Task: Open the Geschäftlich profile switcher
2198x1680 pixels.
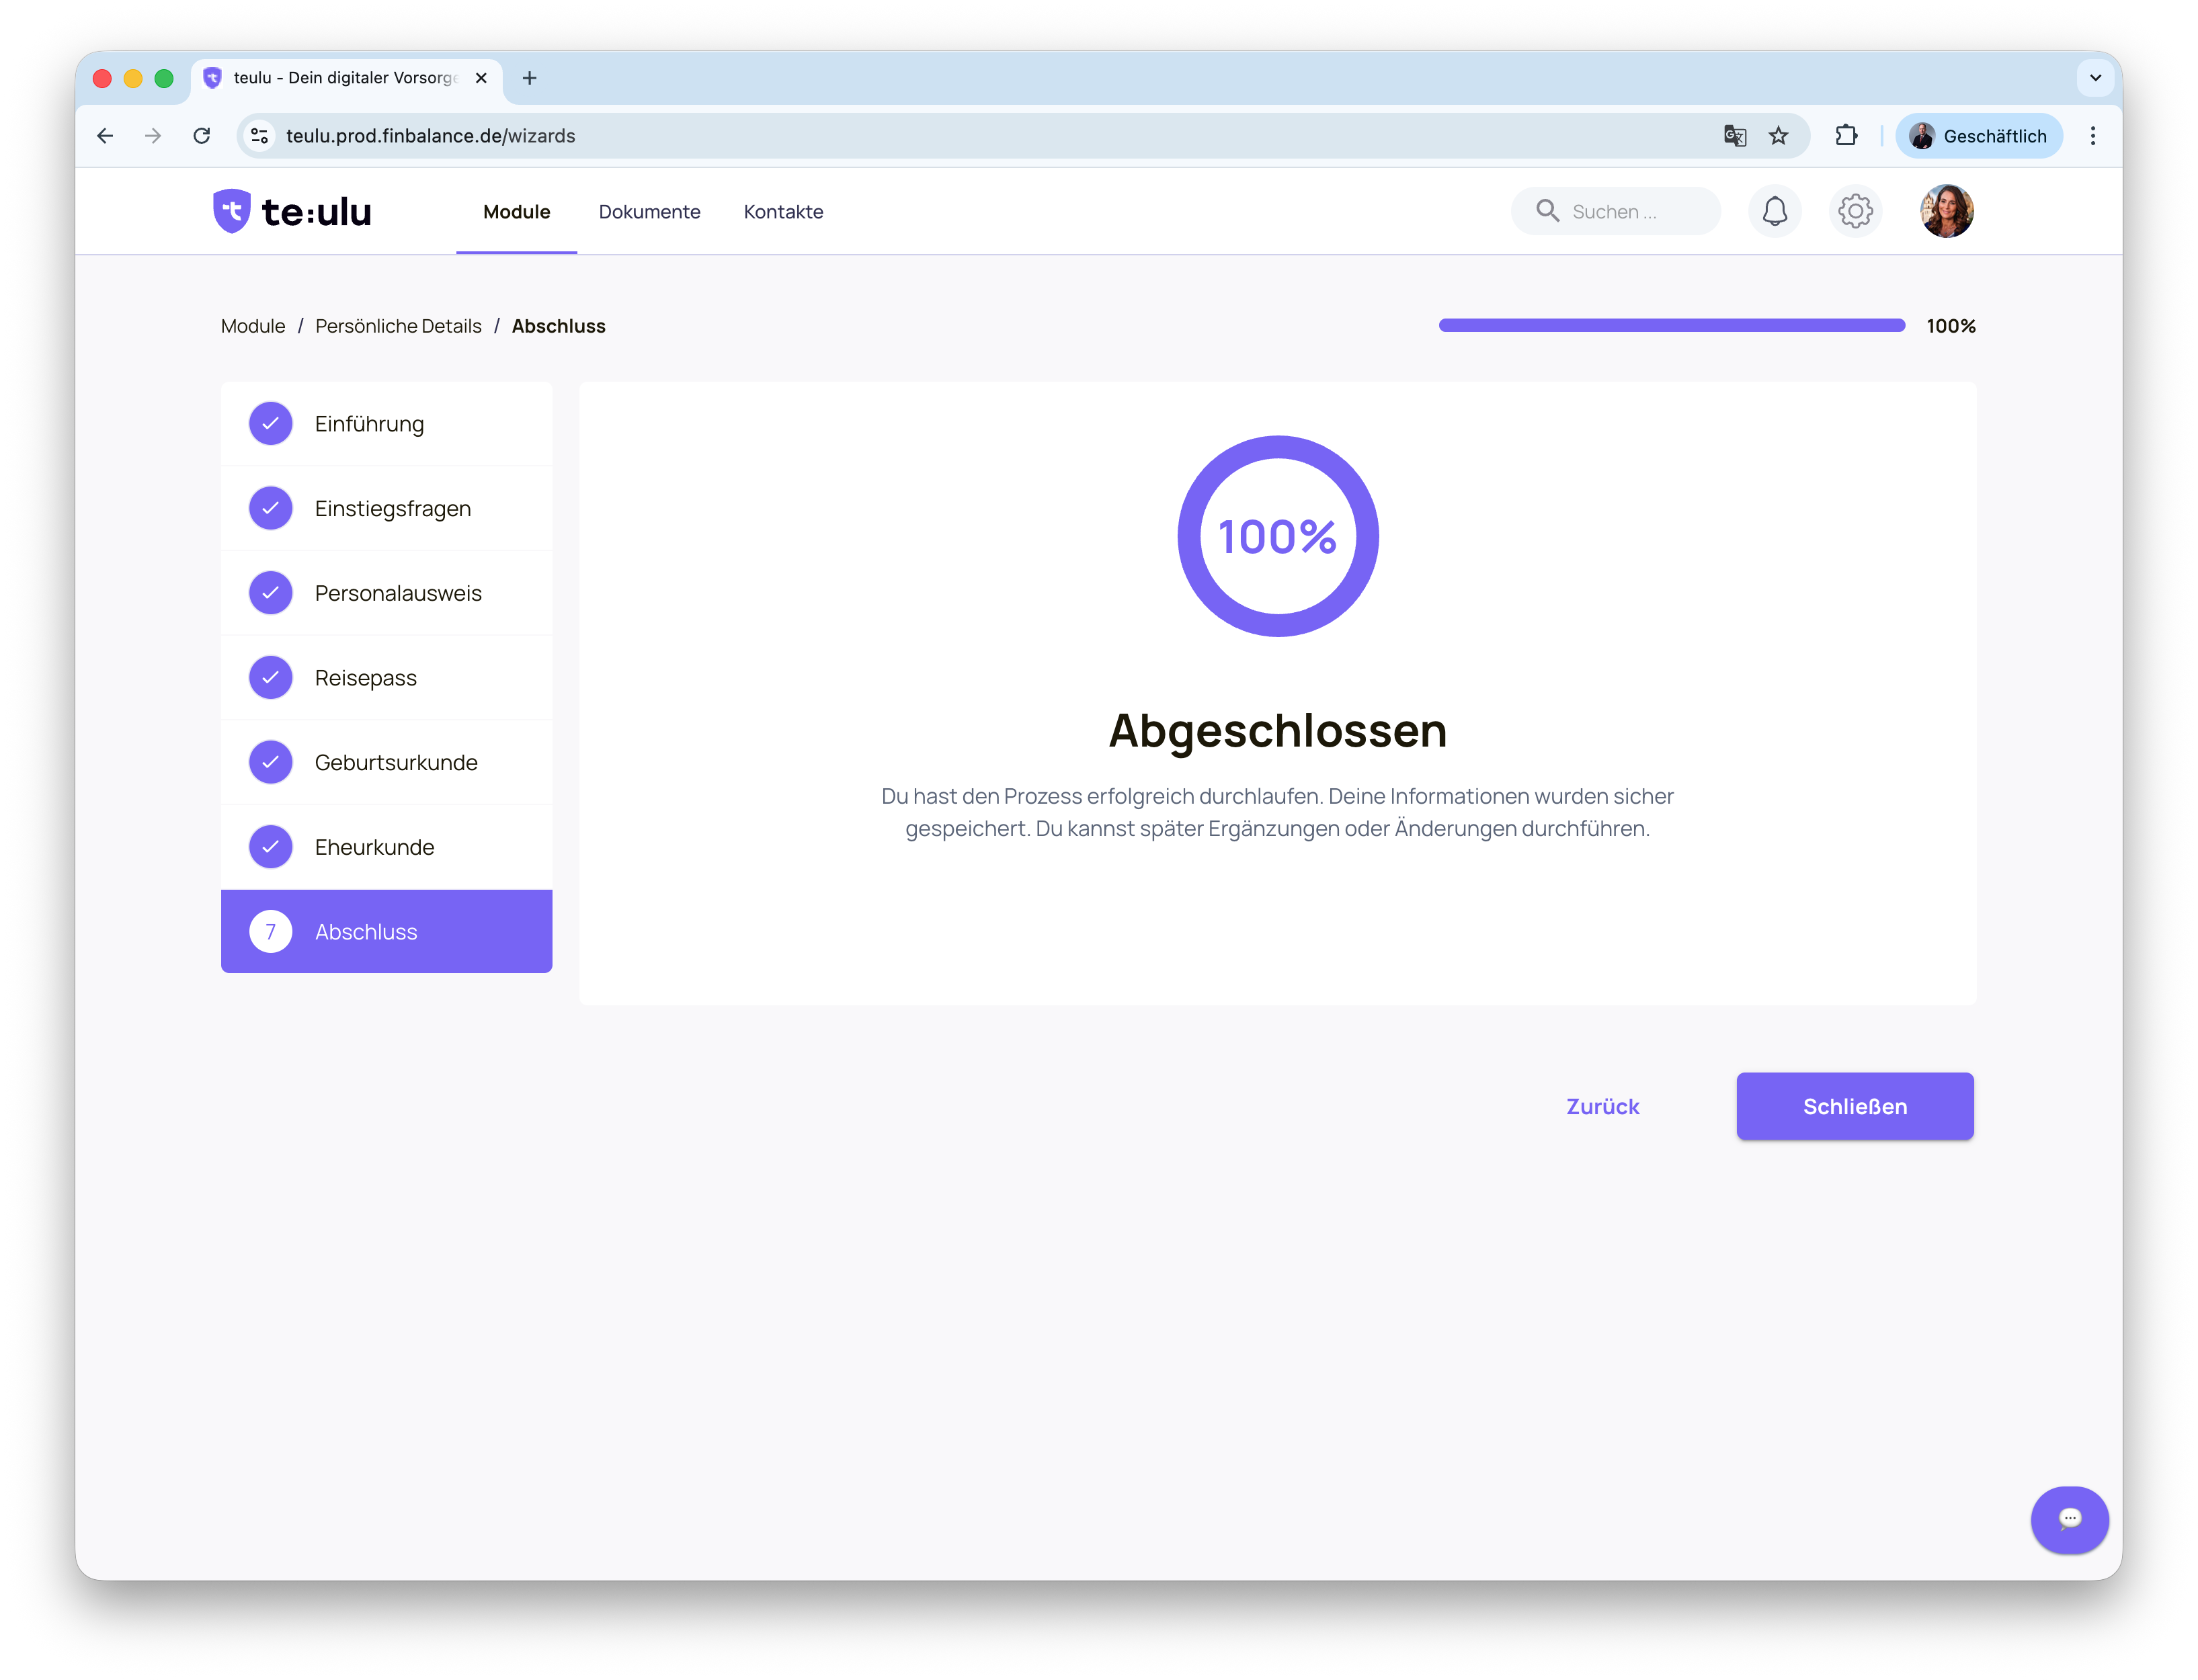Action: tap(1978, 136)
